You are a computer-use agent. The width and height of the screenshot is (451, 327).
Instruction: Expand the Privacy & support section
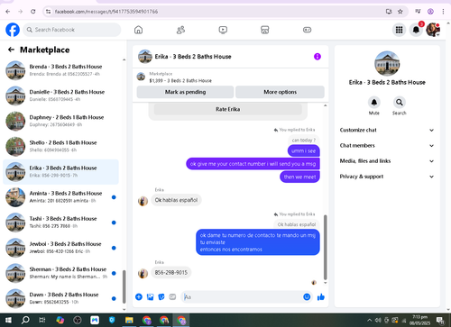pyautogui.click(x=387, y=177)
